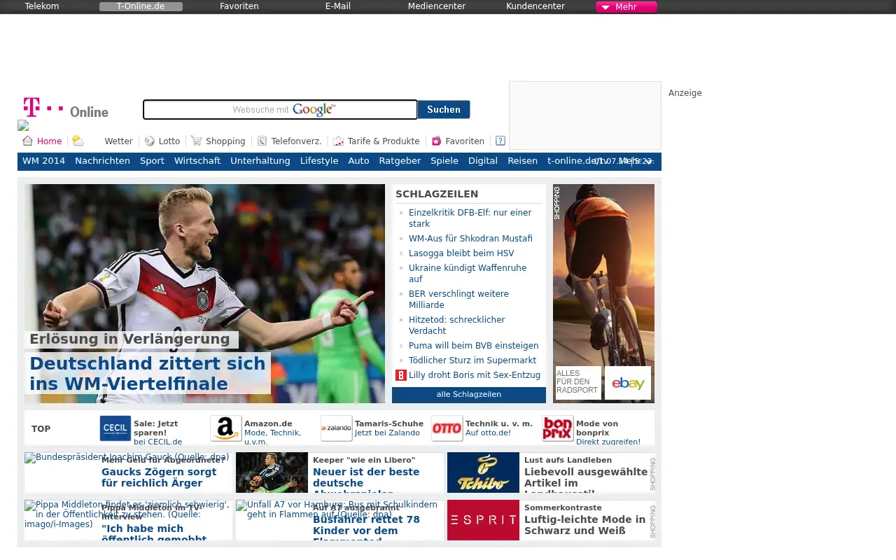Switch to Nachrichten section
Image resolution: width=896 pixels, height=560 pixels.
click(x=103, y=161)
